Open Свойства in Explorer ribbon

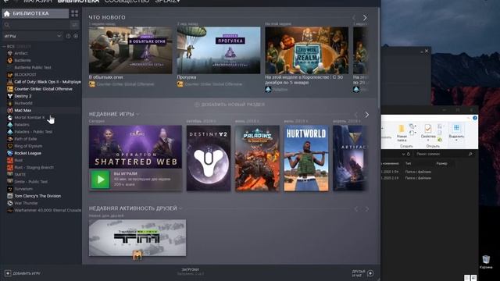428,132
